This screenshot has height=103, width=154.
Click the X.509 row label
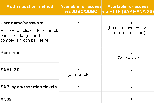(x=6, y=99)
